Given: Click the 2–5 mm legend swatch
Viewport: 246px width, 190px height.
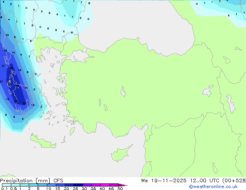Looking at the screenshot, I should coord(33,185).
